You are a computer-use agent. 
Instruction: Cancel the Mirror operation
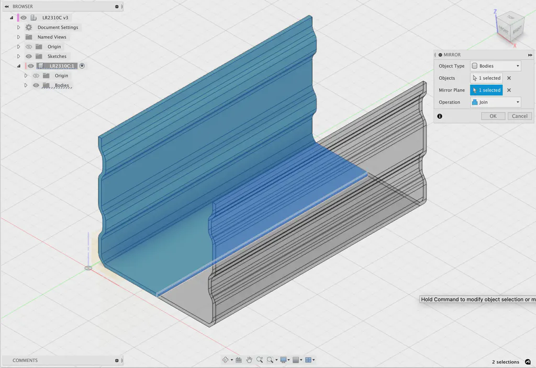520,116
